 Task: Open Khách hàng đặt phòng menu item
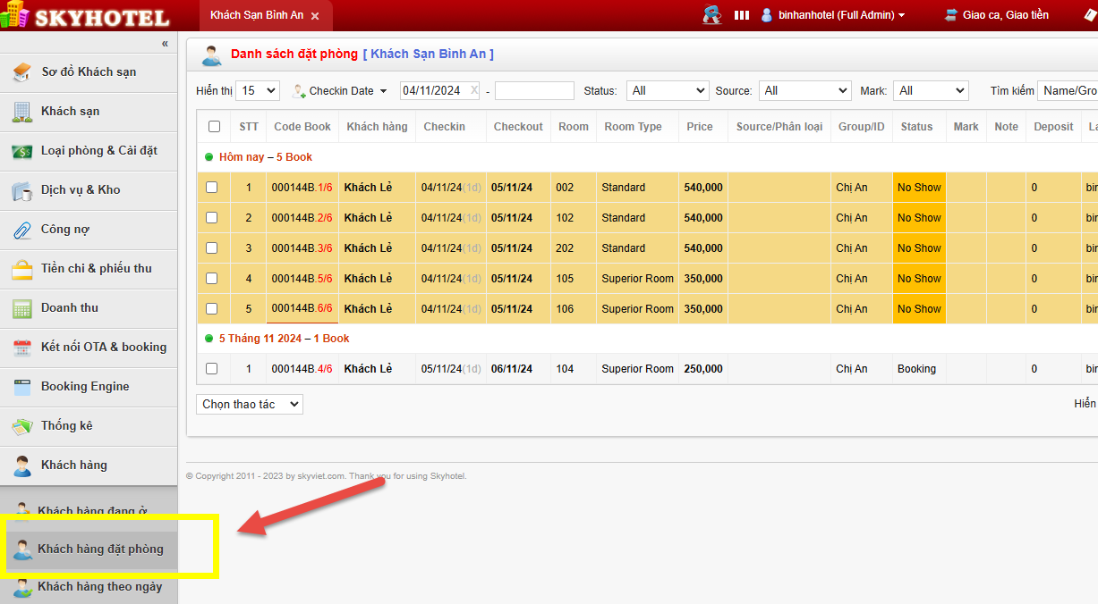point(99,549)
